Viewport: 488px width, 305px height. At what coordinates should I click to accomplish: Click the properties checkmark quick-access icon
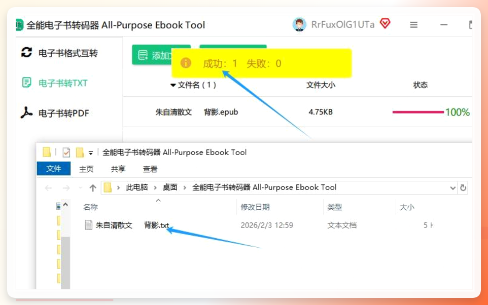pos(66,152)
